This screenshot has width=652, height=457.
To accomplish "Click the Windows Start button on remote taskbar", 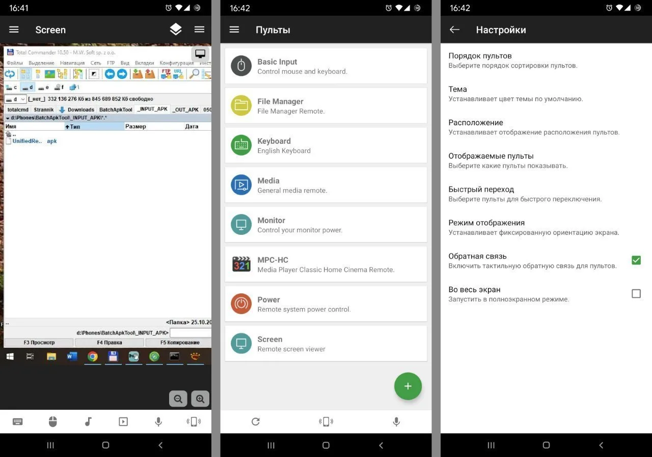I will [x=10, y=356].
